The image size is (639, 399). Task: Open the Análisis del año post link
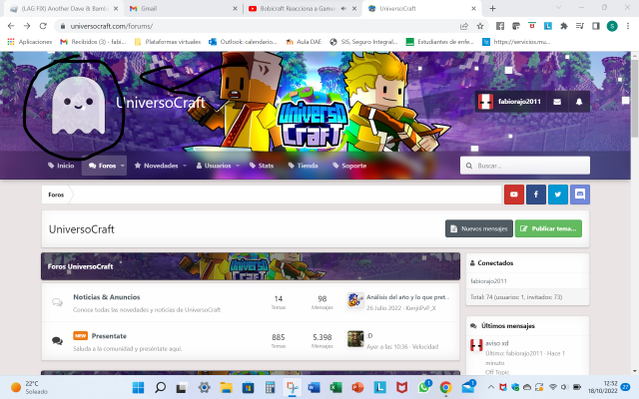point(407,297)
